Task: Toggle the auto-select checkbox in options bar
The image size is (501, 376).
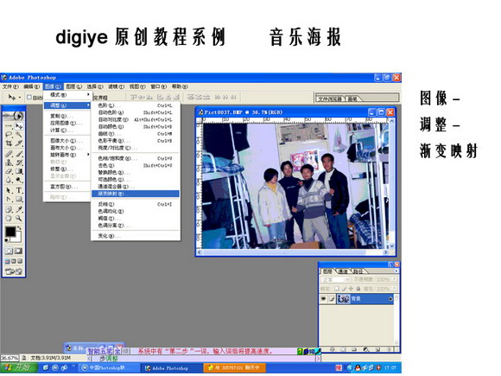Action: coord(29,97)
